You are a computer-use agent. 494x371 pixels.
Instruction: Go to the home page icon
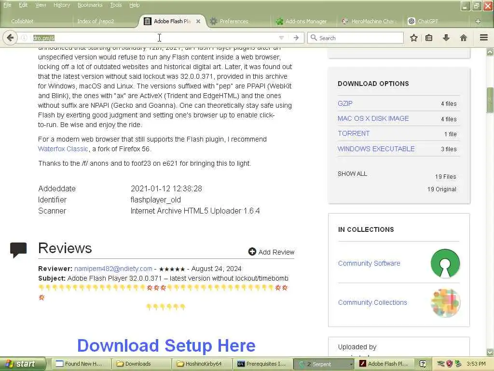[x=463, y=38]
